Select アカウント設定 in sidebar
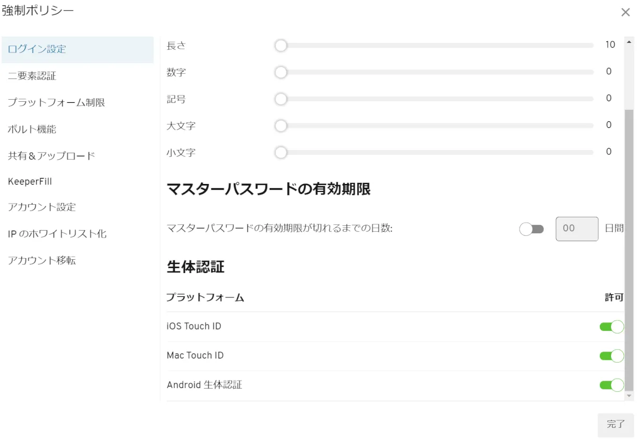Screen dimensions: 637x440 pos(42,207)
